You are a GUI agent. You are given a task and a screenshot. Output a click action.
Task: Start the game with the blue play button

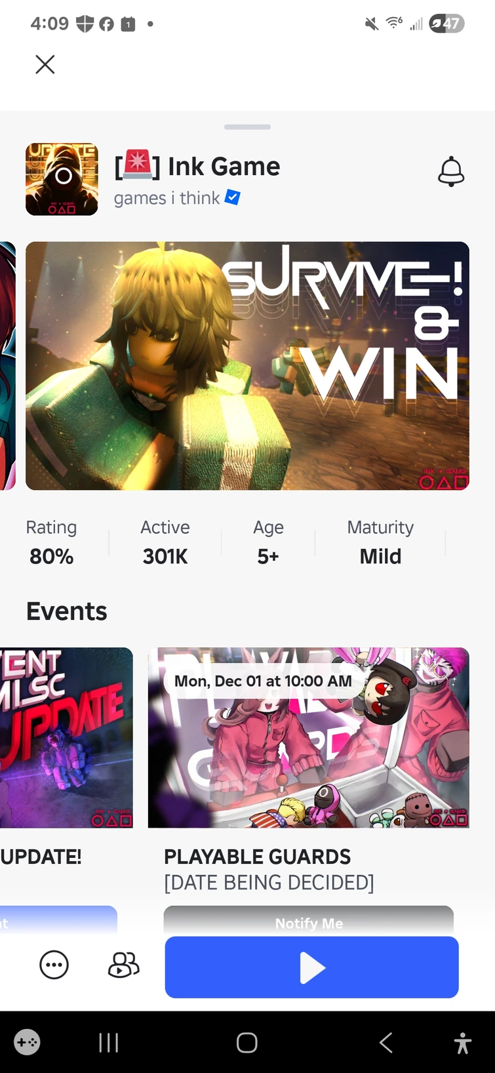311,967
